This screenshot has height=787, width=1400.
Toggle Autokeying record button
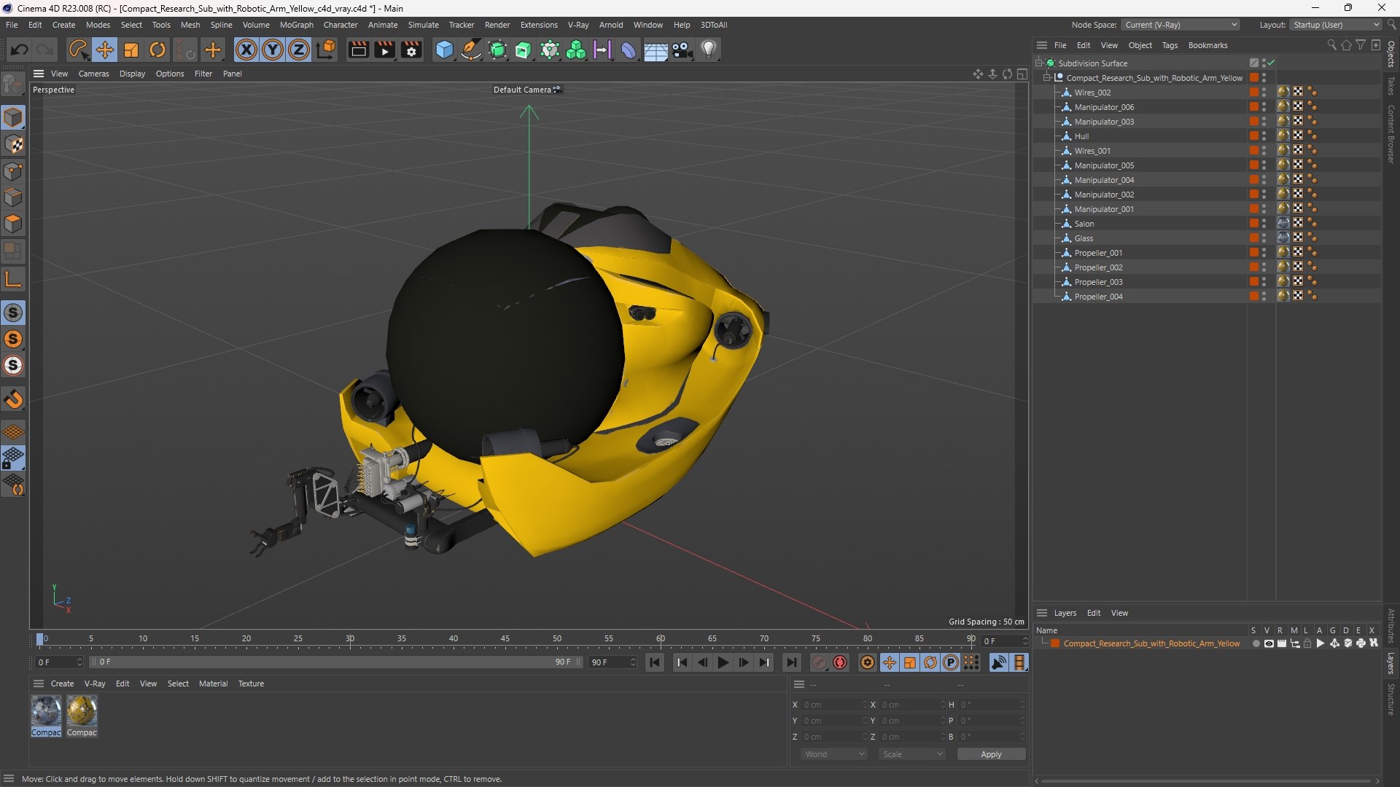point(840,662)
